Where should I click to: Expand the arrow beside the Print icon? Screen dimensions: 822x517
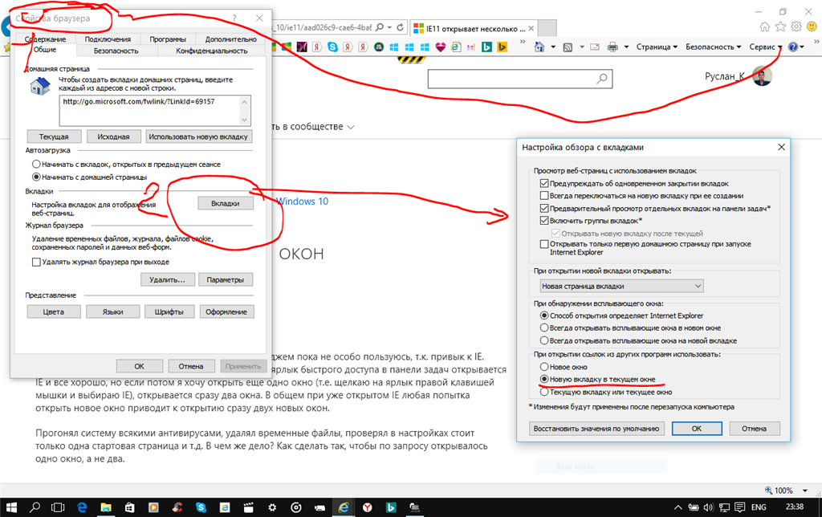tap(626, 47)
